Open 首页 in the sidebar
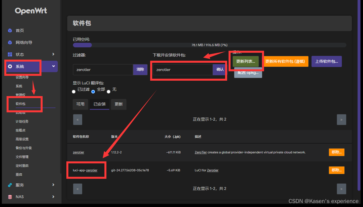Image resolution: width=363 pixels, height=207 pixels. [x=20, y=31]
